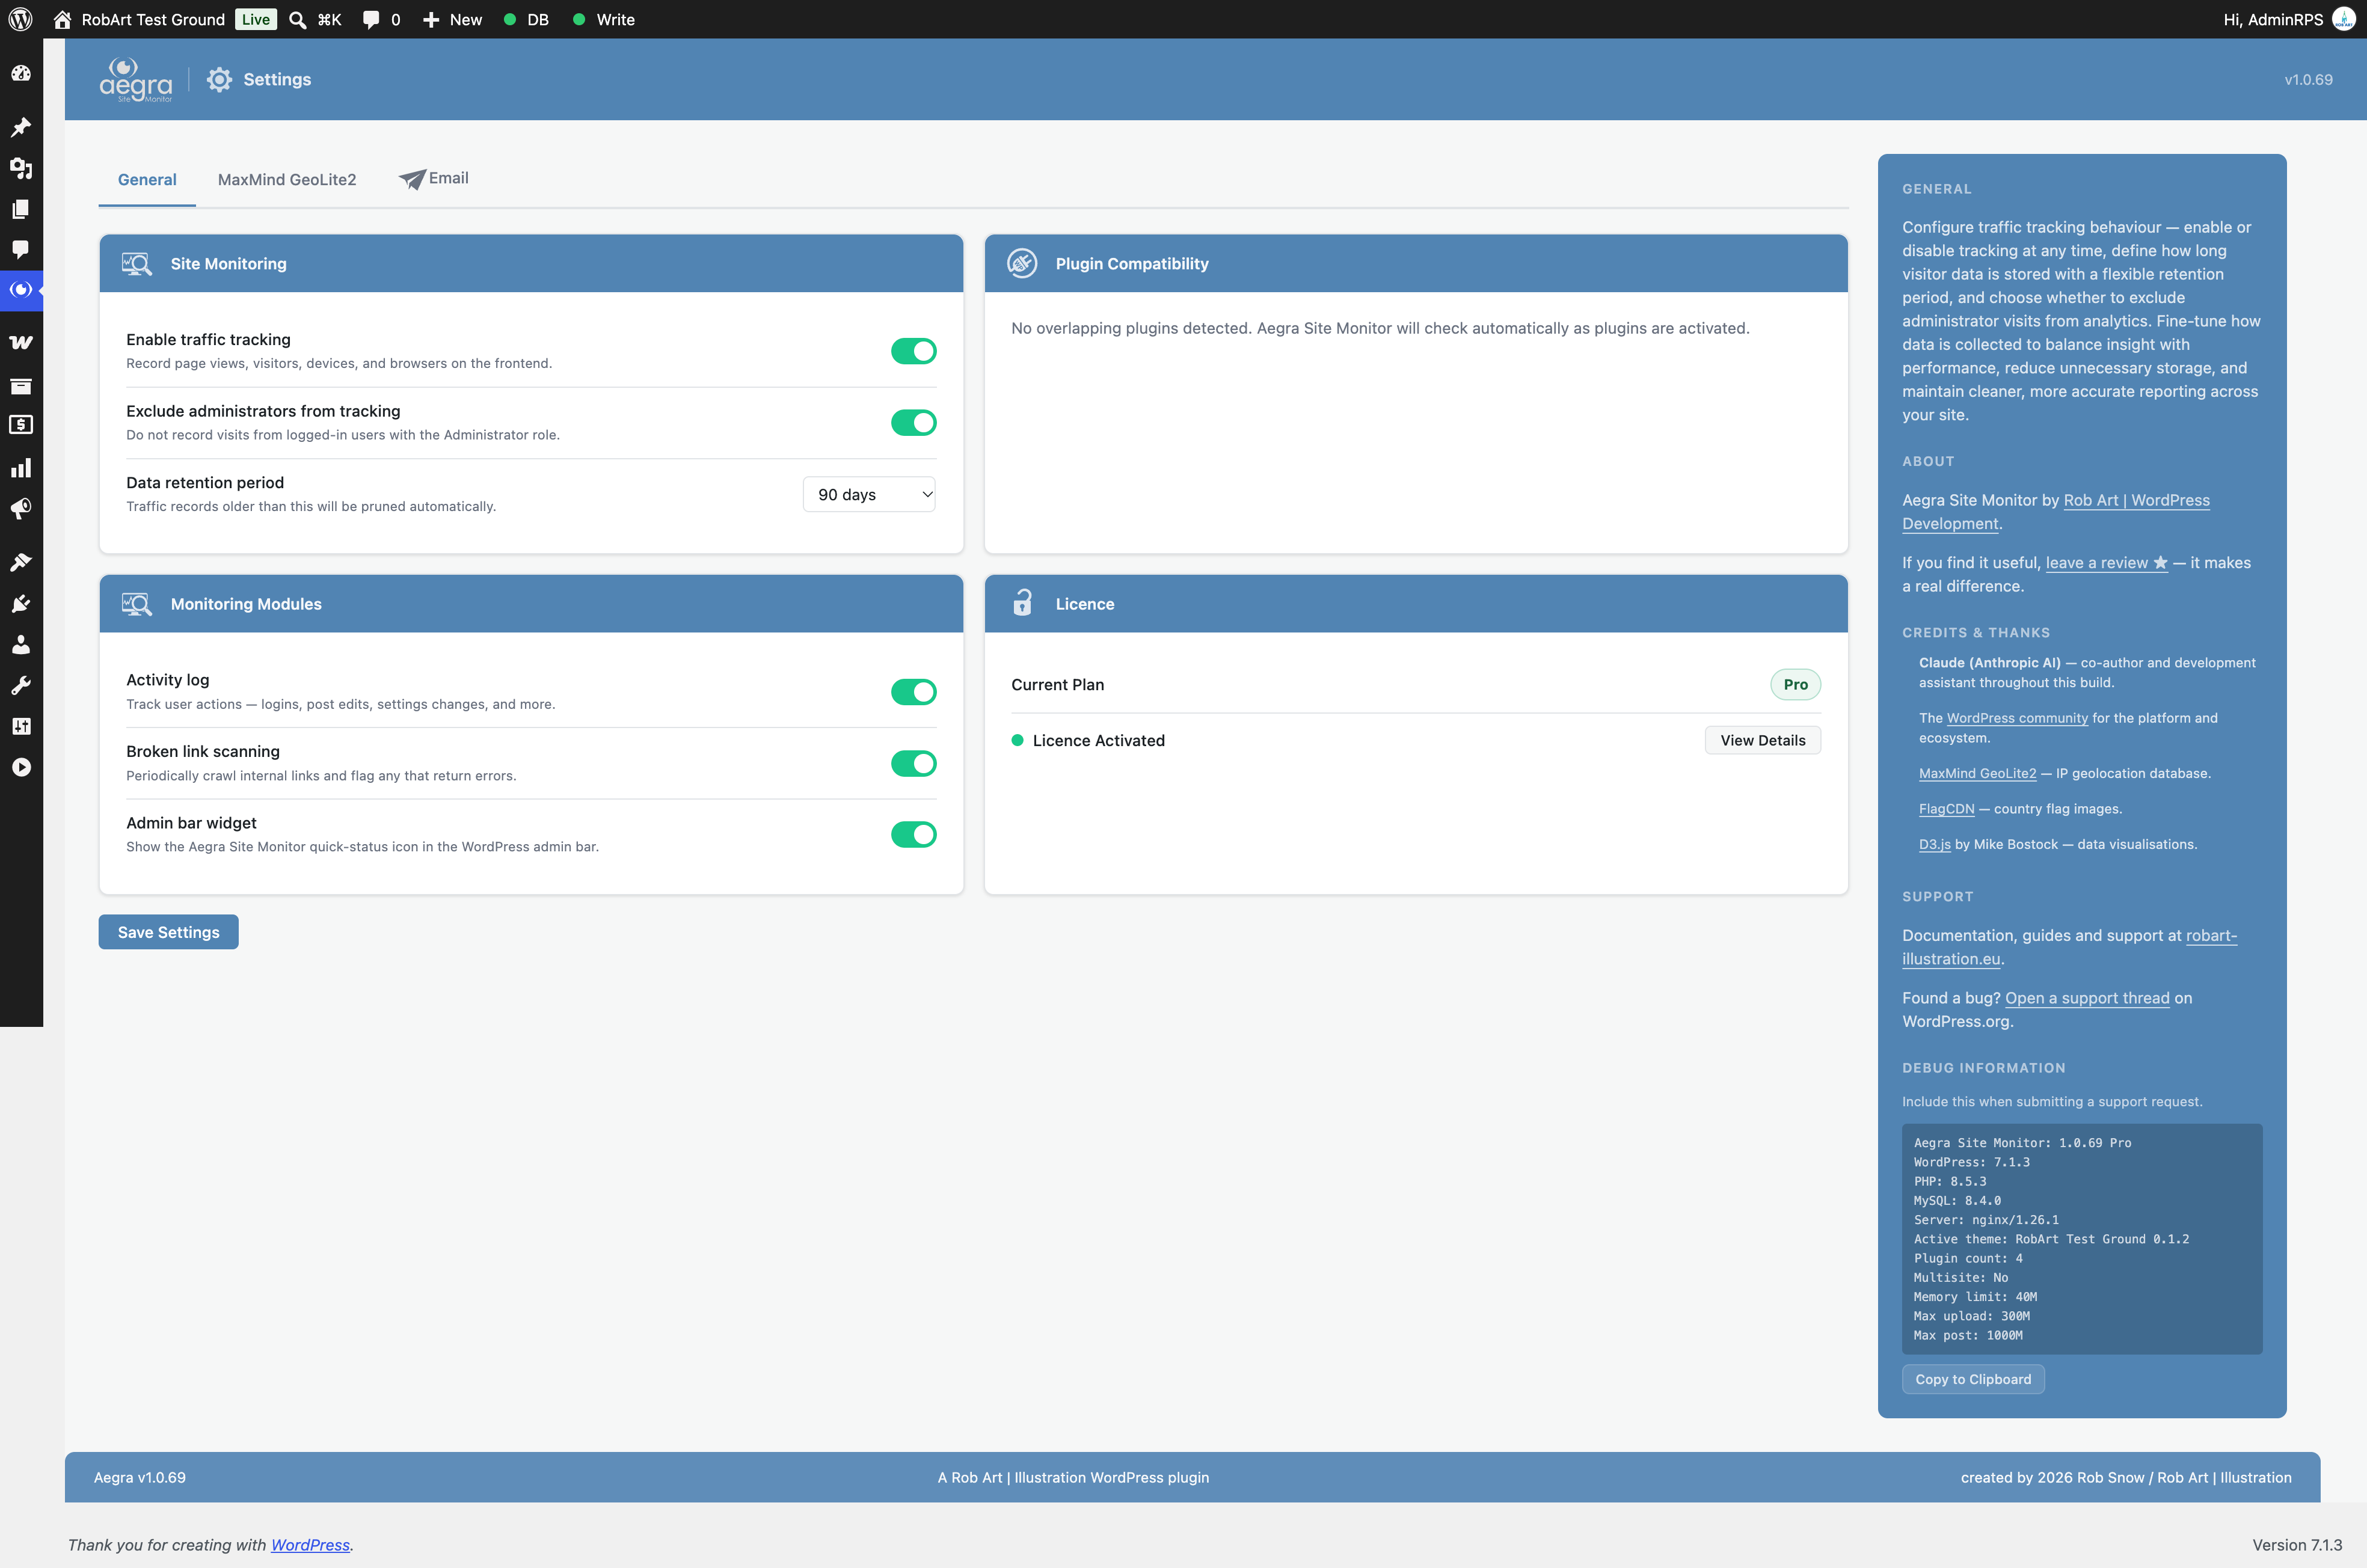Open the D3.js link
The height and width of the screenshot is (1568, 2367).
pos(1934,845)
